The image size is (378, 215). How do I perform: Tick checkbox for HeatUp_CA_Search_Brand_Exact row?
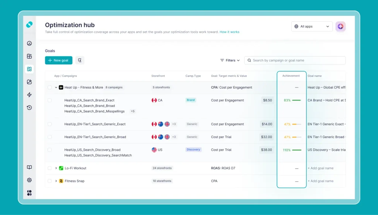(x=50, y=100)
